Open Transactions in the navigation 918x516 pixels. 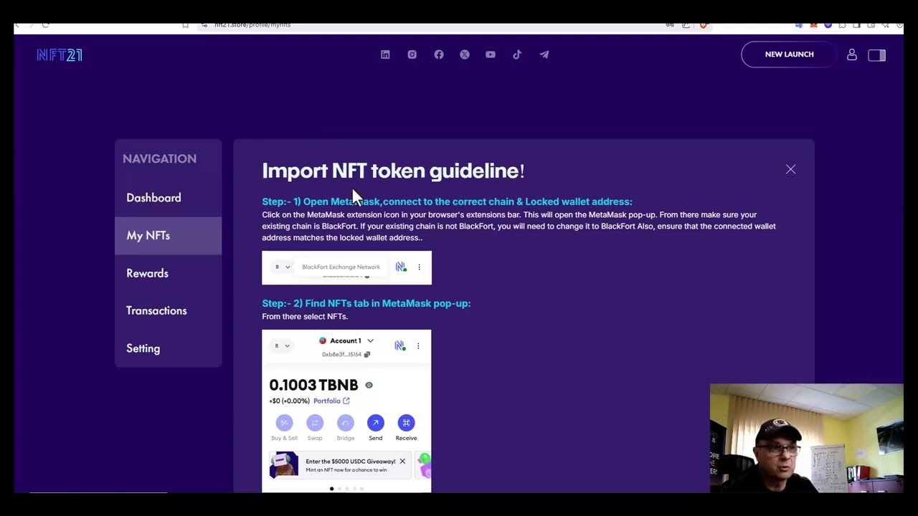(x=156, y=310)
